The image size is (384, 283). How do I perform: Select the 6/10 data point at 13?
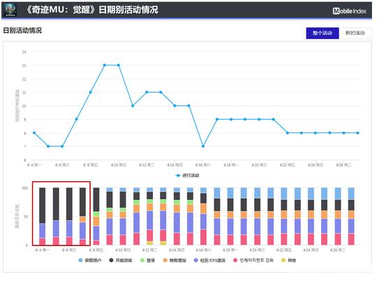point(119,65)
